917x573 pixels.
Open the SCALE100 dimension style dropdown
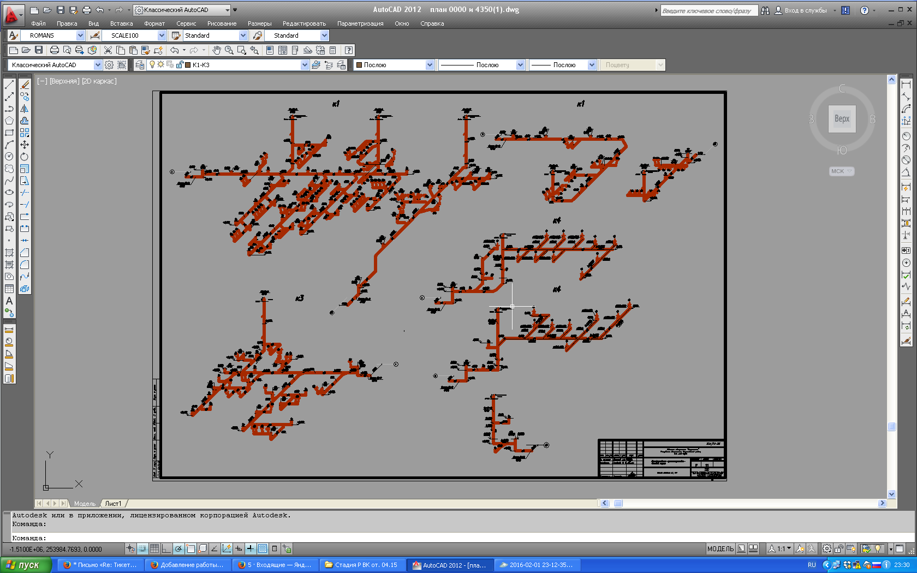click(162, 35)
